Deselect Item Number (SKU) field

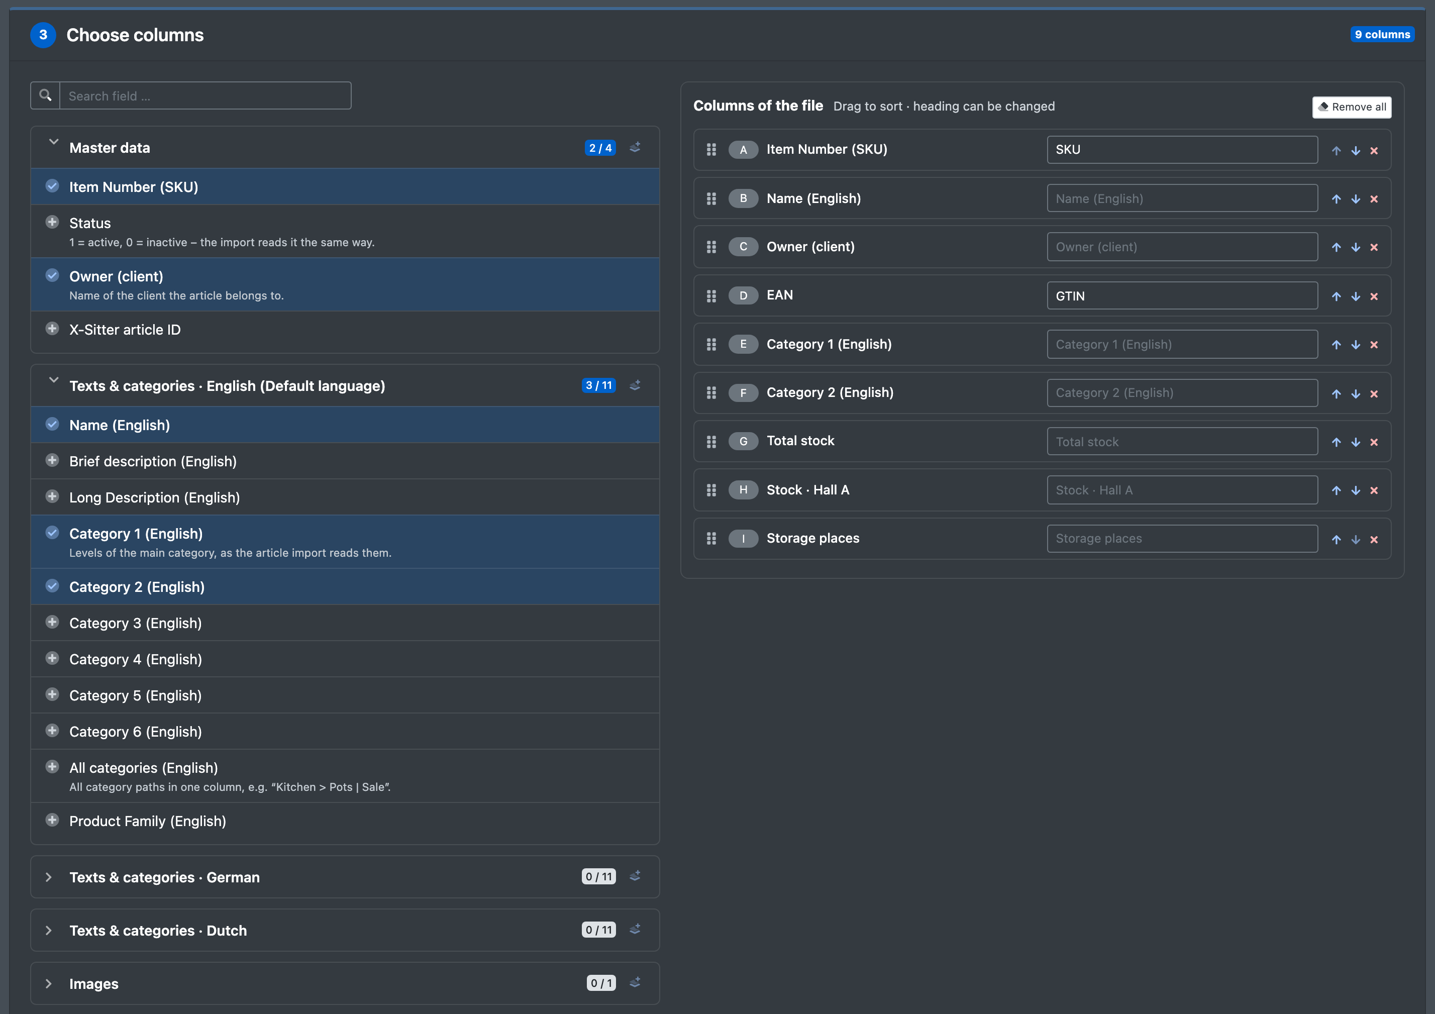pyautogui.click(x=345, y=187)
